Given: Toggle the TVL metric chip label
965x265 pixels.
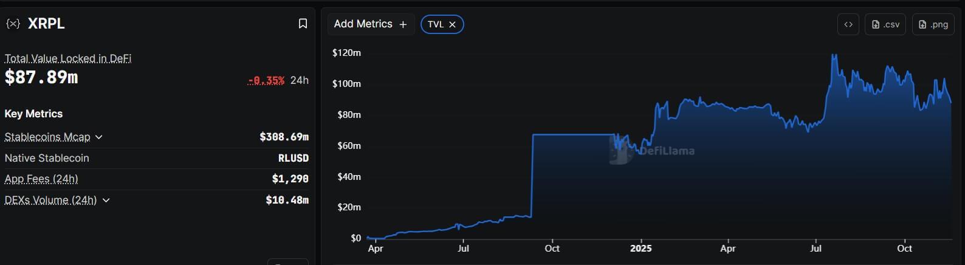Looking at the screenshot, I should tap(435, 24).
